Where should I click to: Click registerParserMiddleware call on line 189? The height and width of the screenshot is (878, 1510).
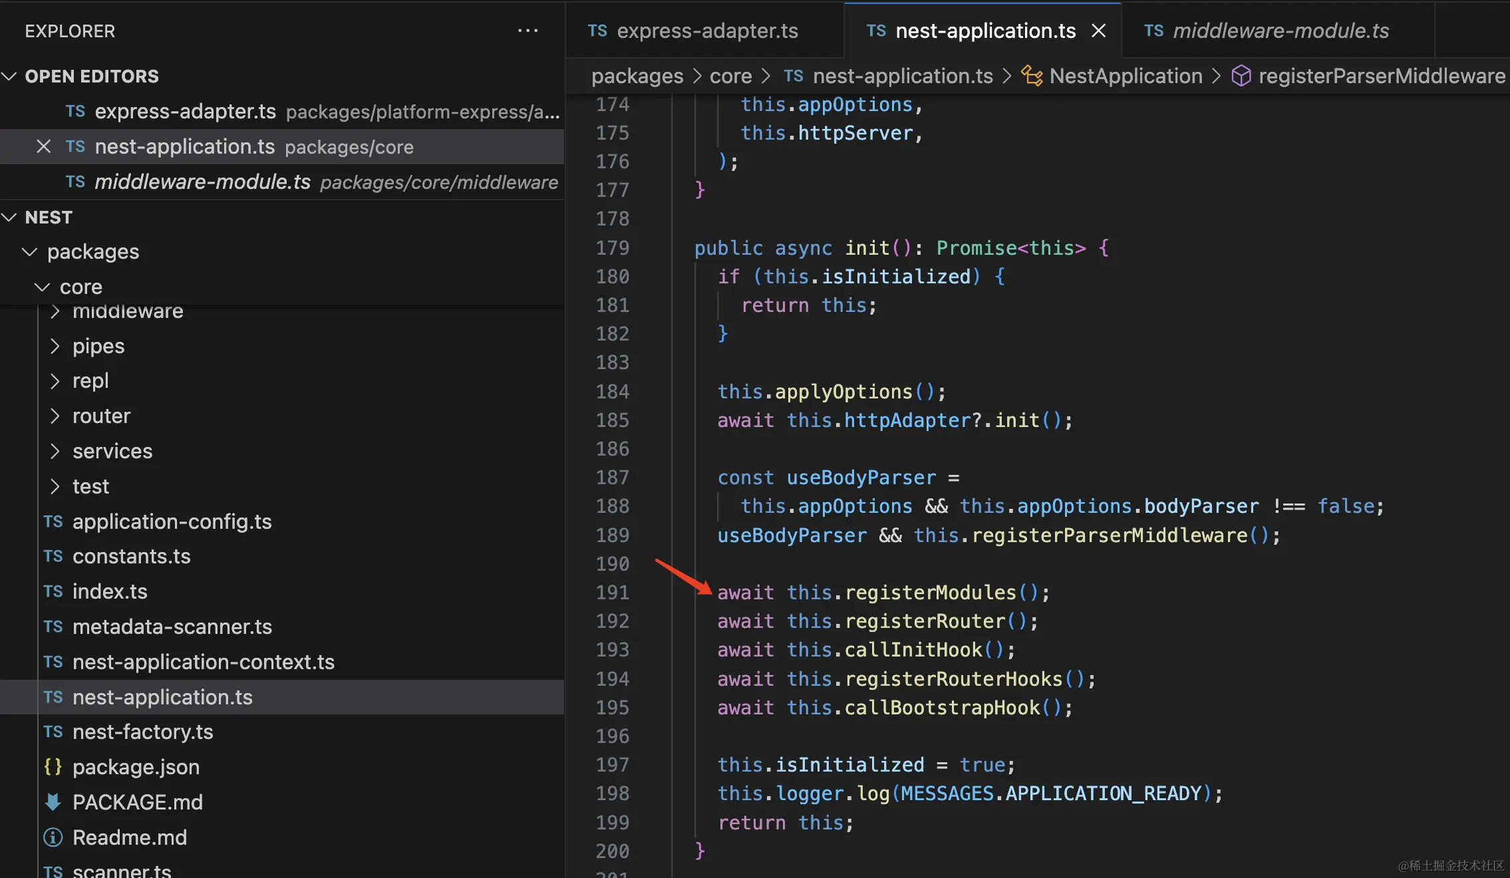click(x=1110, y=535)
